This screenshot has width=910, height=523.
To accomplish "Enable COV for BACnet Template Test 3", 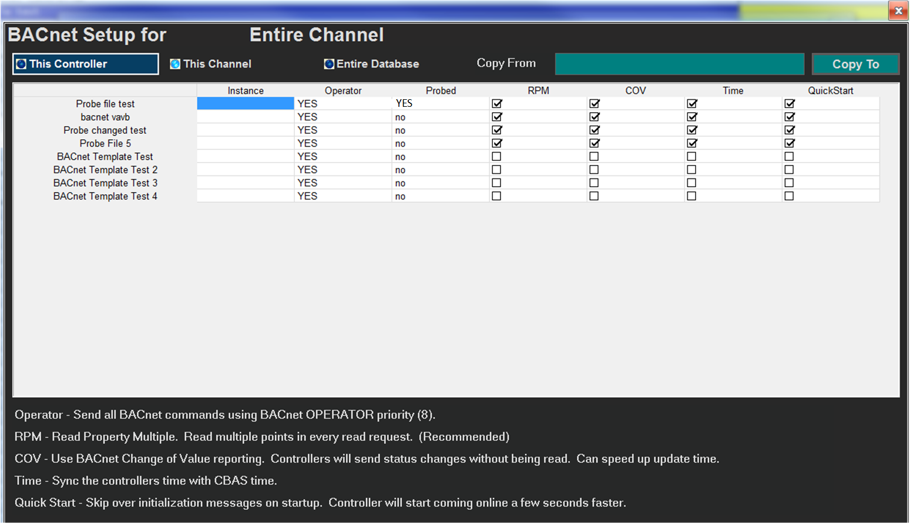I will pos(594,183).
